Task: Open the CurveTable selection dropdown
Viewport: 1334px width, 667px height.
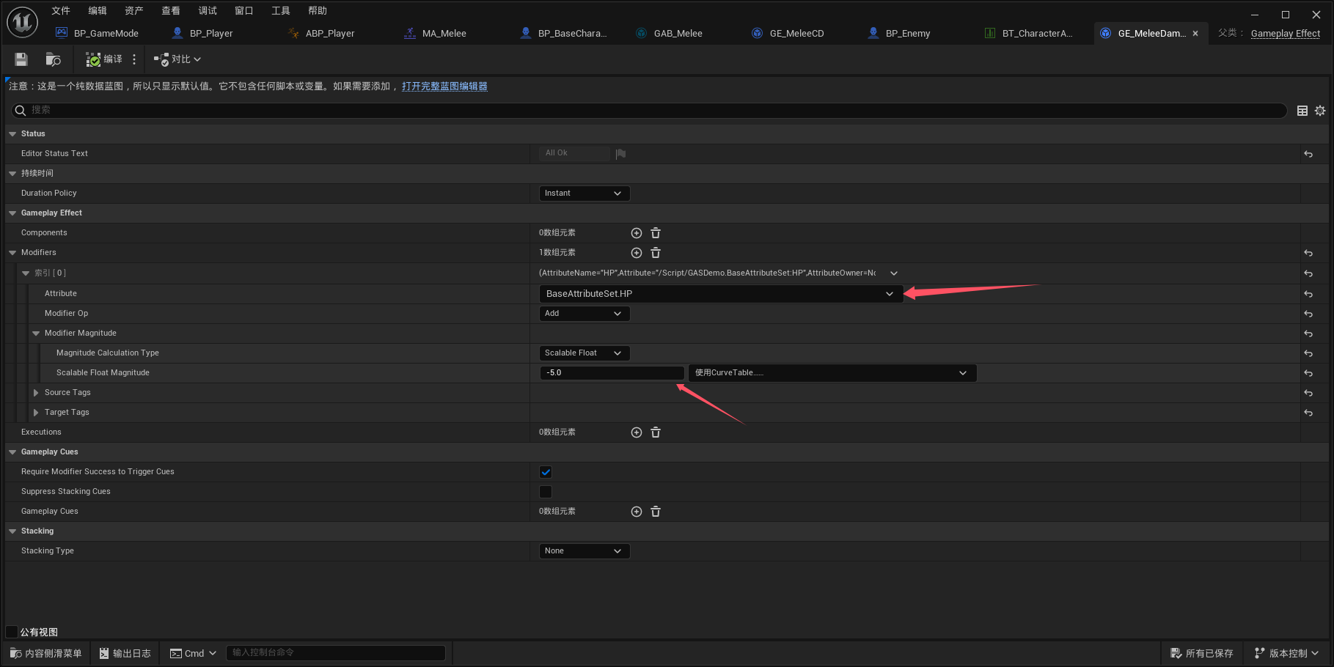Action: click(832, 373)
